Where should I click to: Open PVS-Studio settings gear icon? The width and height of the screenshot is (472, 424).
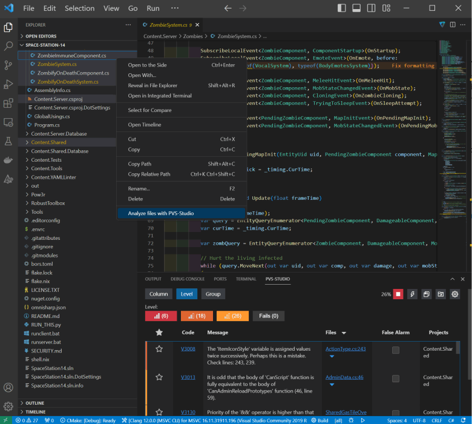coord(454,294)
